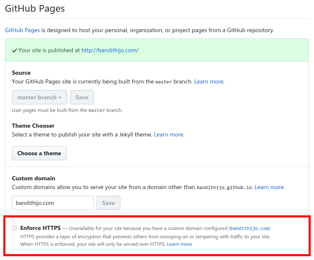Screen dimensions: 314x260
Task: Click the Theme Chooser subsection heading
Action: pyautogui.click(x=33, y=126)
